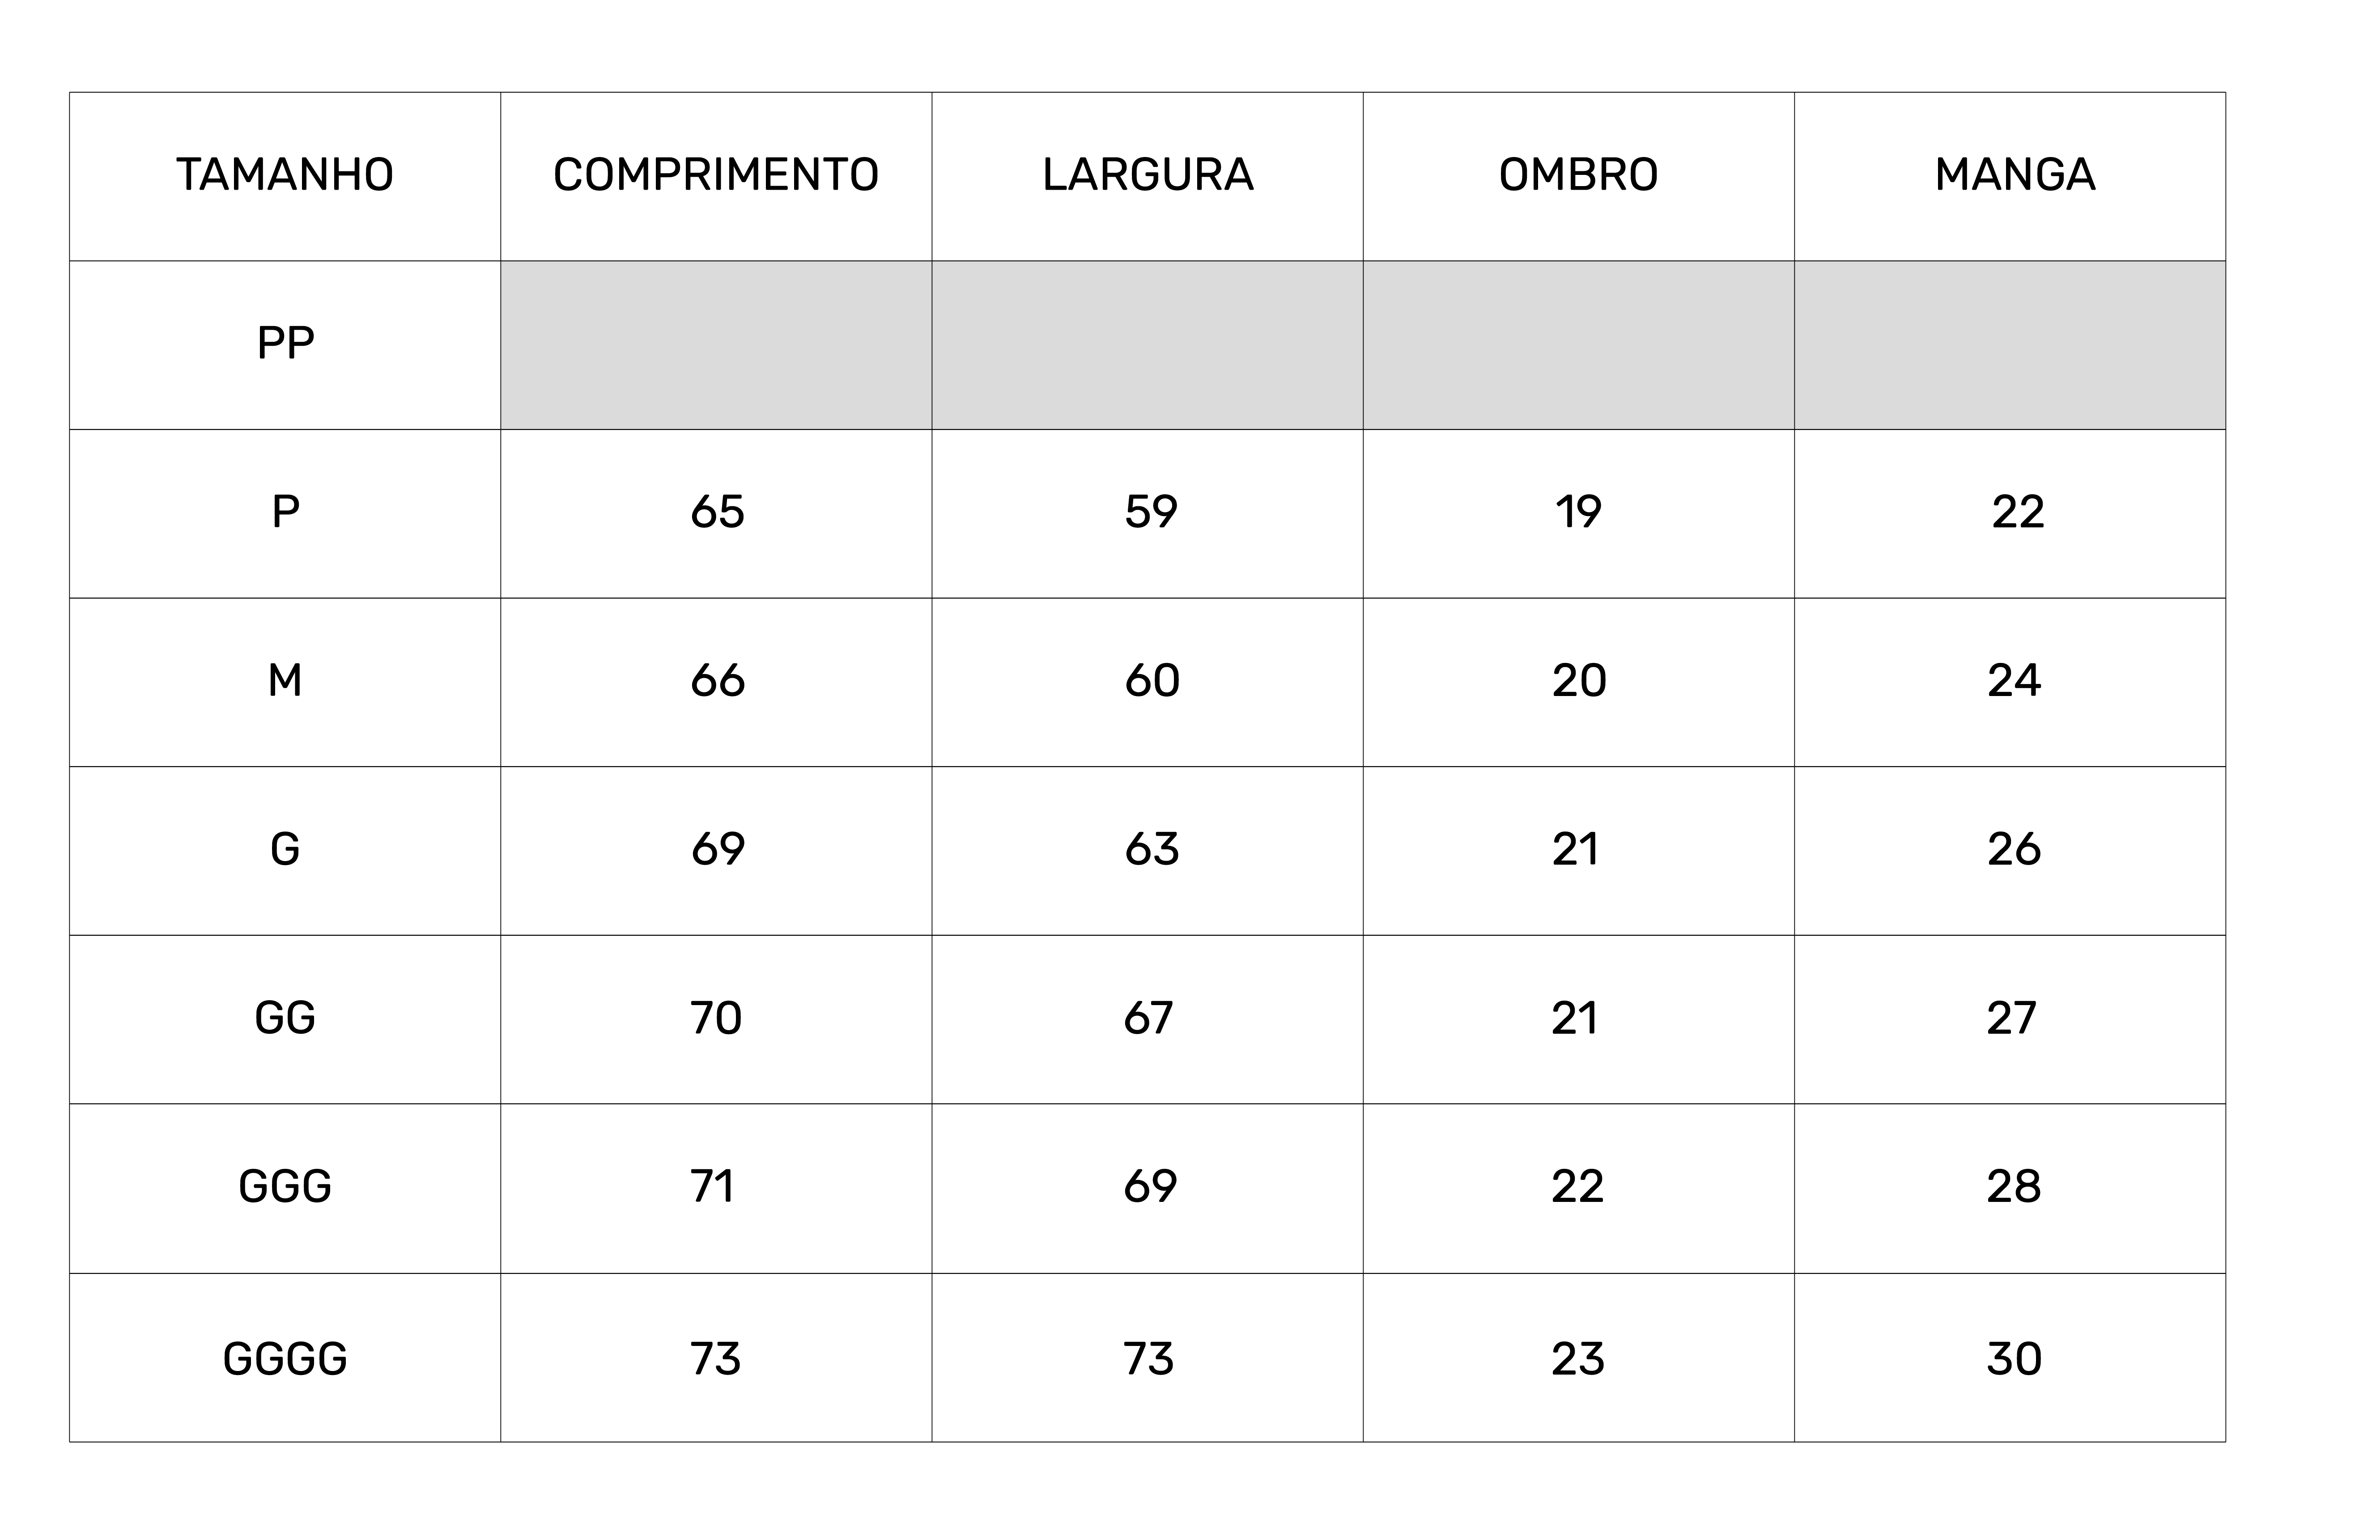Select the value 27 in row GG

tap(2011, 1018)
